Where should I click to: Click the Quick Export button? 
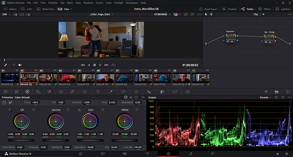pos(209,9)
